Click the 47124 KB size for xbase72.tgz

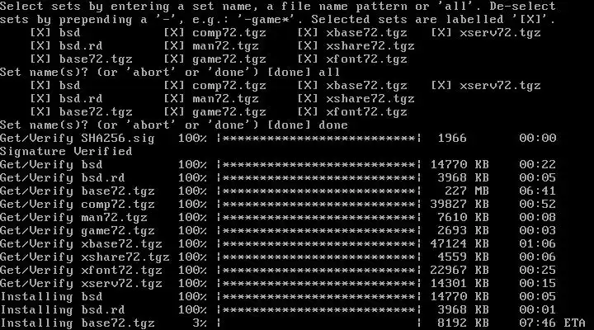point(460,244)
